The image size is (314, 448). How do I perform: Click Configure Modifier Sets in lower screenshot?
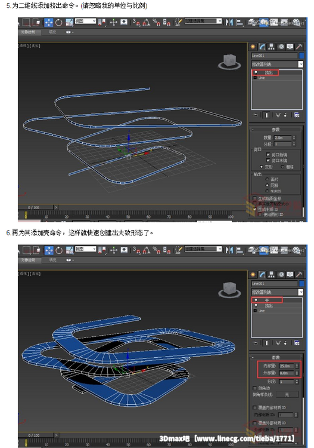pos(297,343)
